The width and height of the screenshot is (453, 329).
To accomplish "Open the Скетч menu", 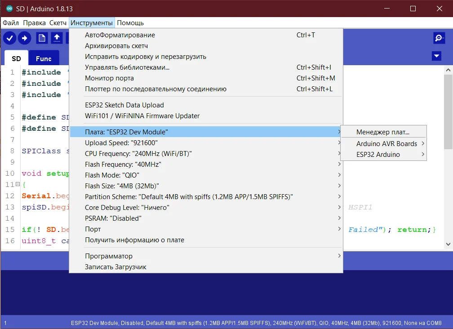I will pos(58,23).
